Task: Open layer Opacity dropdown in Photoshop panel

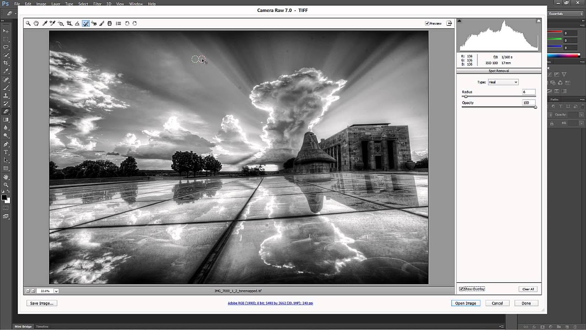Action: click(x=581, y=115)
